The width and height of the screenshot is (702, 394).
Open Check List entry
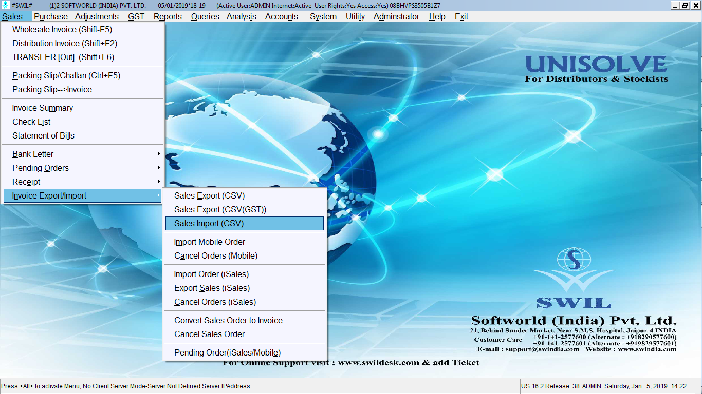pos(82,122)
